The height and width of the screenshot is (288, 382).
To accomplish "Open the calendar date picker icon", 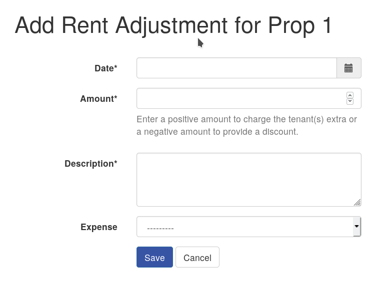I will pyautogui.click(x=348, y=68).
